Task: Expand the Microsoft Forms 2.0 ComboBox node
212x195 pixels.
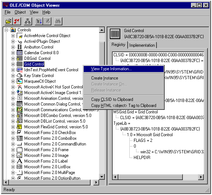Action: 13,138
